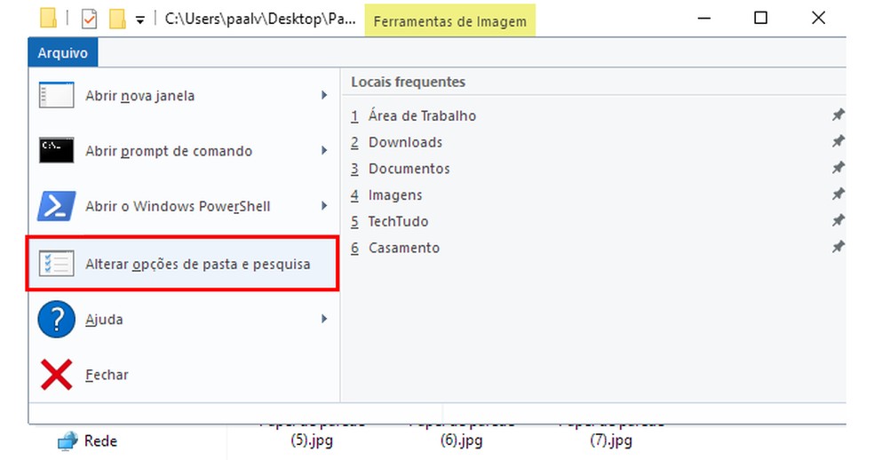The width and height of the screenshot is (874, 460).
Task: Open frequent place Documentos
Action: click(409, 169)
